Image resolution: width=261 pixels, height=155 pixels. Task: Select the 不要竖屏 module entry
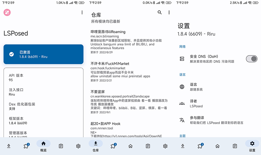(129, 101)
